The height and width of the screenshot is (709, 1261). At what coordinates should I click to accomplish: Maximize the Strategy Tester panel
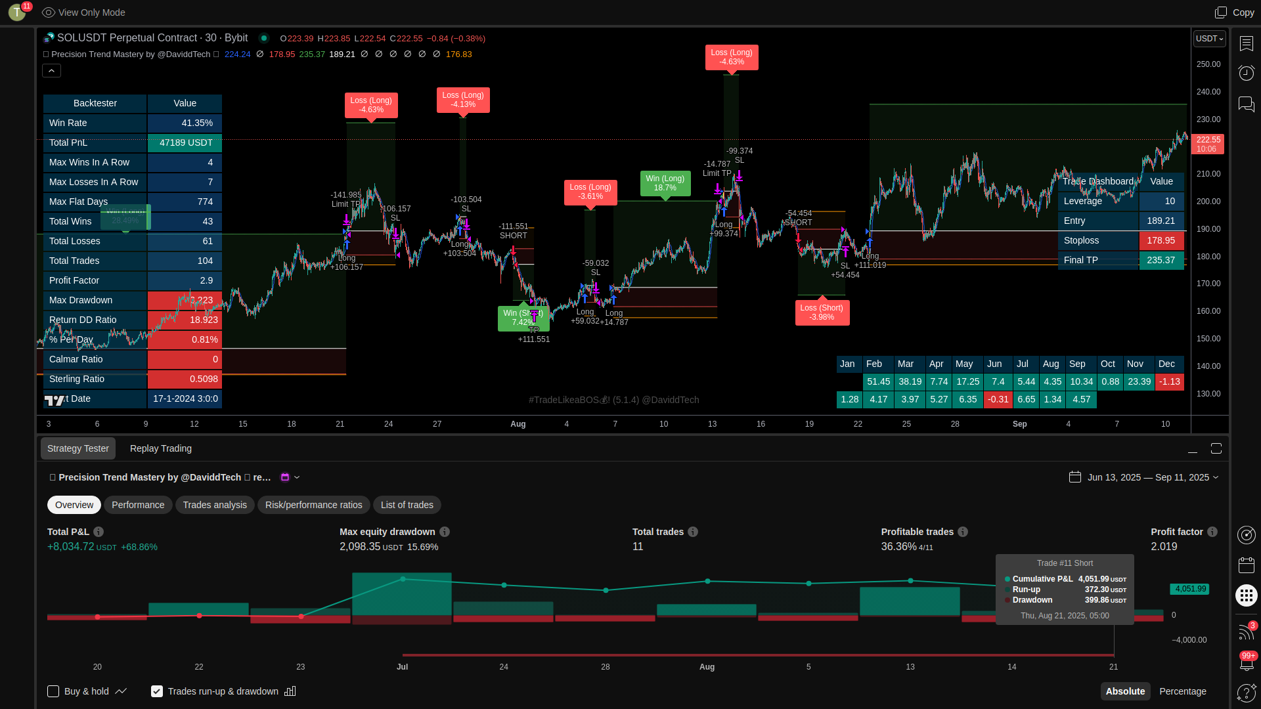(x=1216, y=448)
